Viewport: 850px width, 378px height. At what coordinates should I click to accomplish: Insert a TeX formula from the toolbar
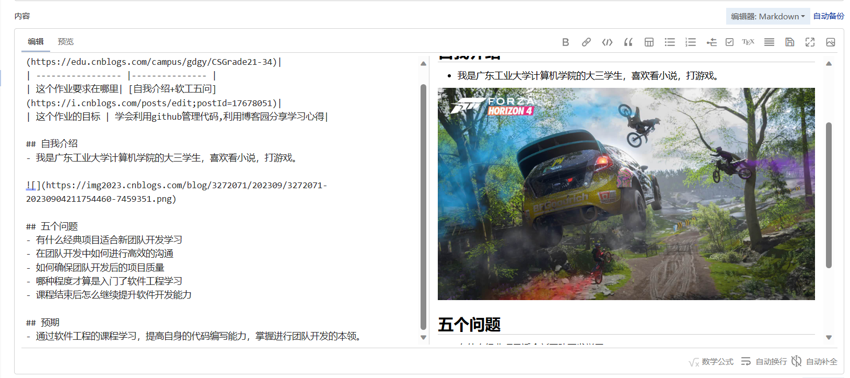[748, 42]
